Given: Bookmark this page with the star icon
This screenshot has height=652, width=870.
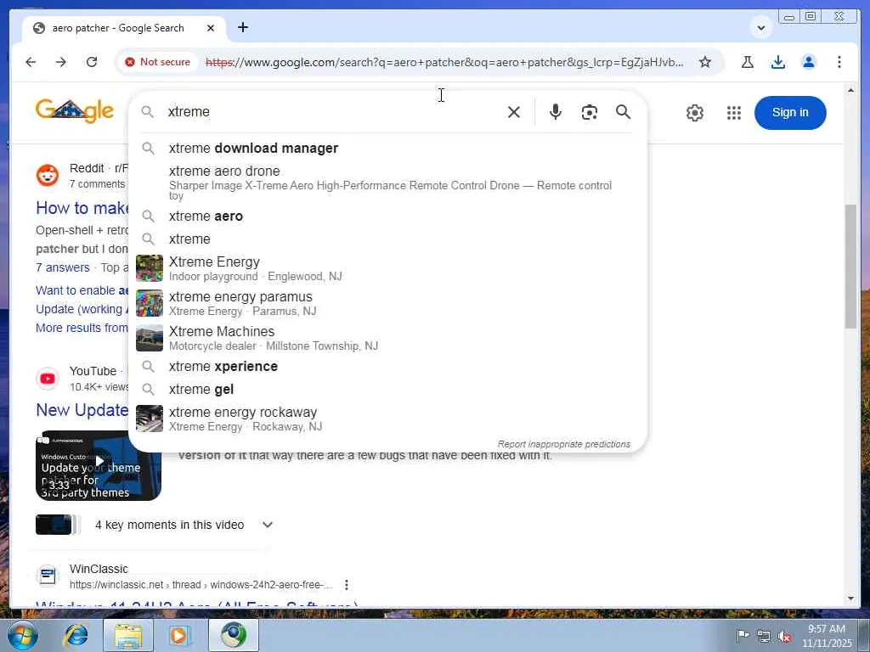Looking at the screenshot, I should point(705,62).
